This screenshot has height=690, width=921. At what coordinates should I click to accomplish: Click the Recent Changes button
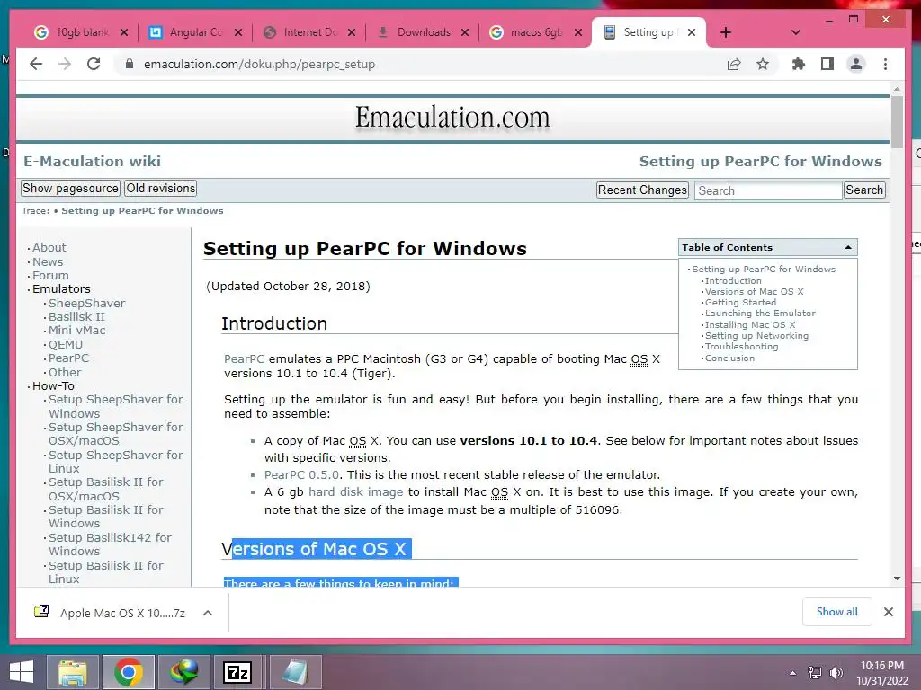pos(642,190)
